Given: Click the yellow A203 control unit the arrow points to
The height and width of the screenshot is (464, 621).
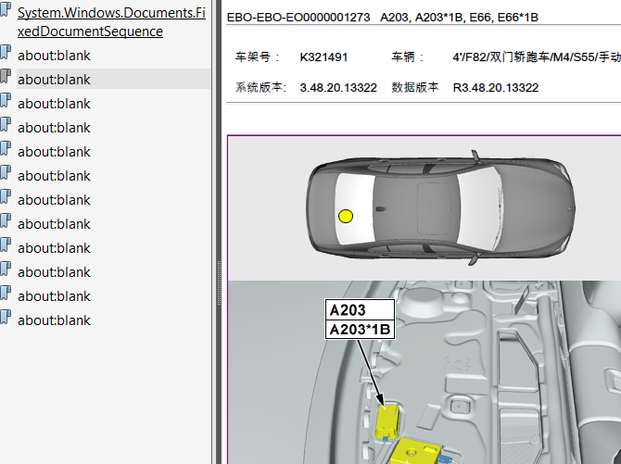Looking at the screenshot, I should tap(387, 422).
